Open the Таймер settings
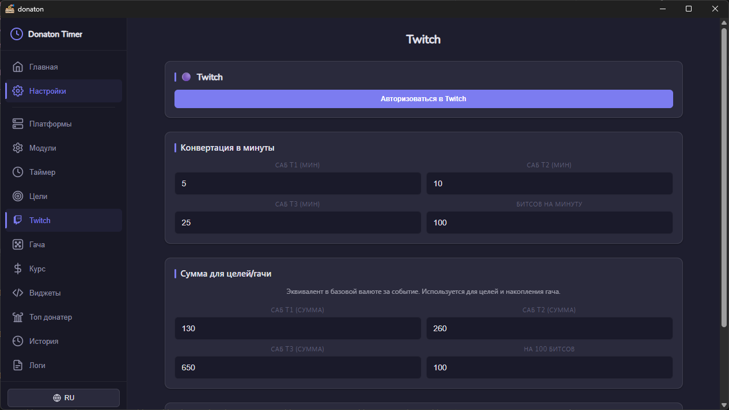 [63, 172]
